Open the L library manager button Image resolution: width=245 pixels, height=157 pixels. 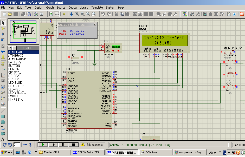pos(14,48)
